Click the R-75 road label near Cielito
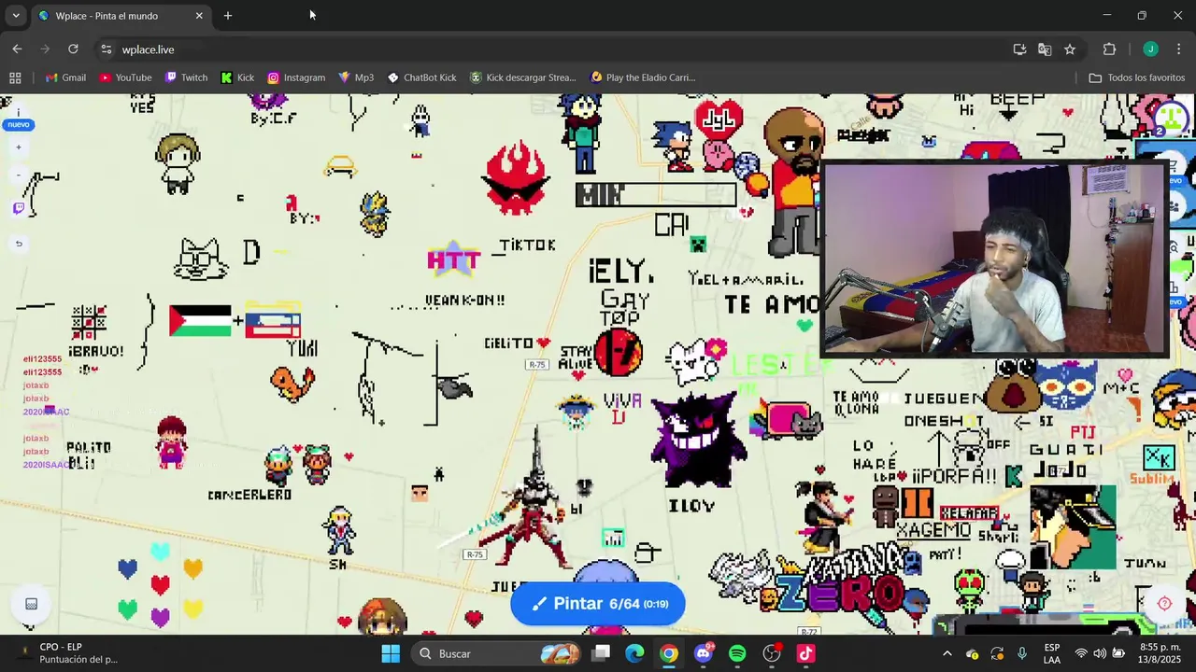 pyautogui.click(x=536, y=365)
